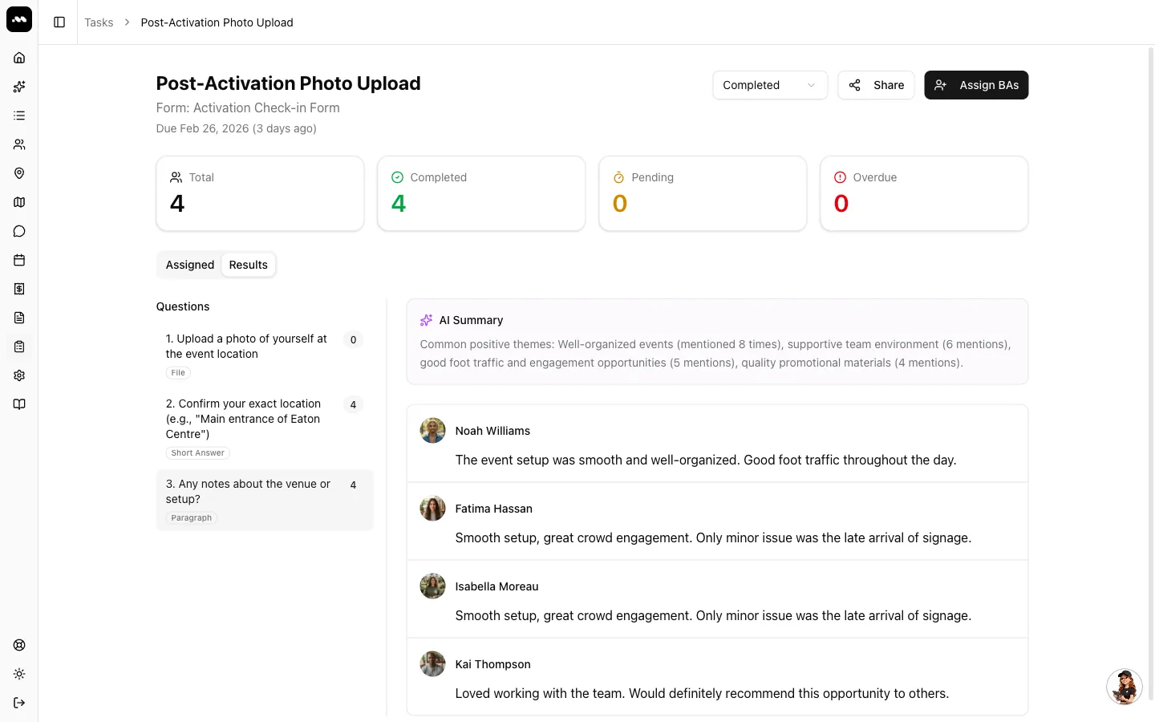Click Noah Williams avatar thumbnail

[x=433, y=431]
